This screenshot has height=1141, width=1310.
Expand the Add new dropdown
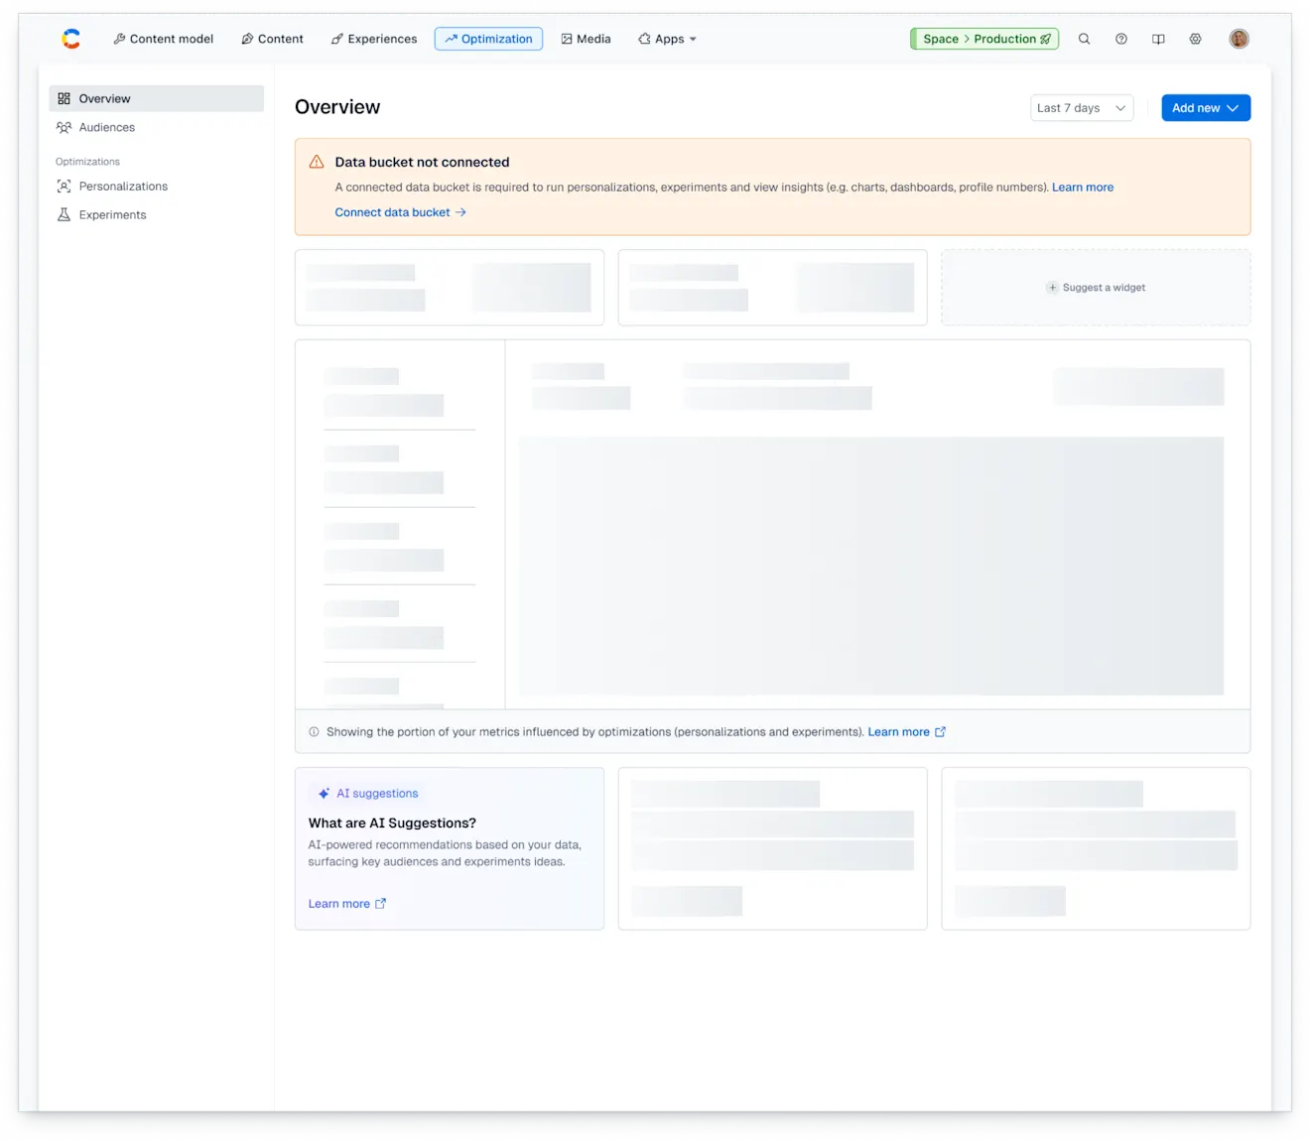coord(1205,107)
